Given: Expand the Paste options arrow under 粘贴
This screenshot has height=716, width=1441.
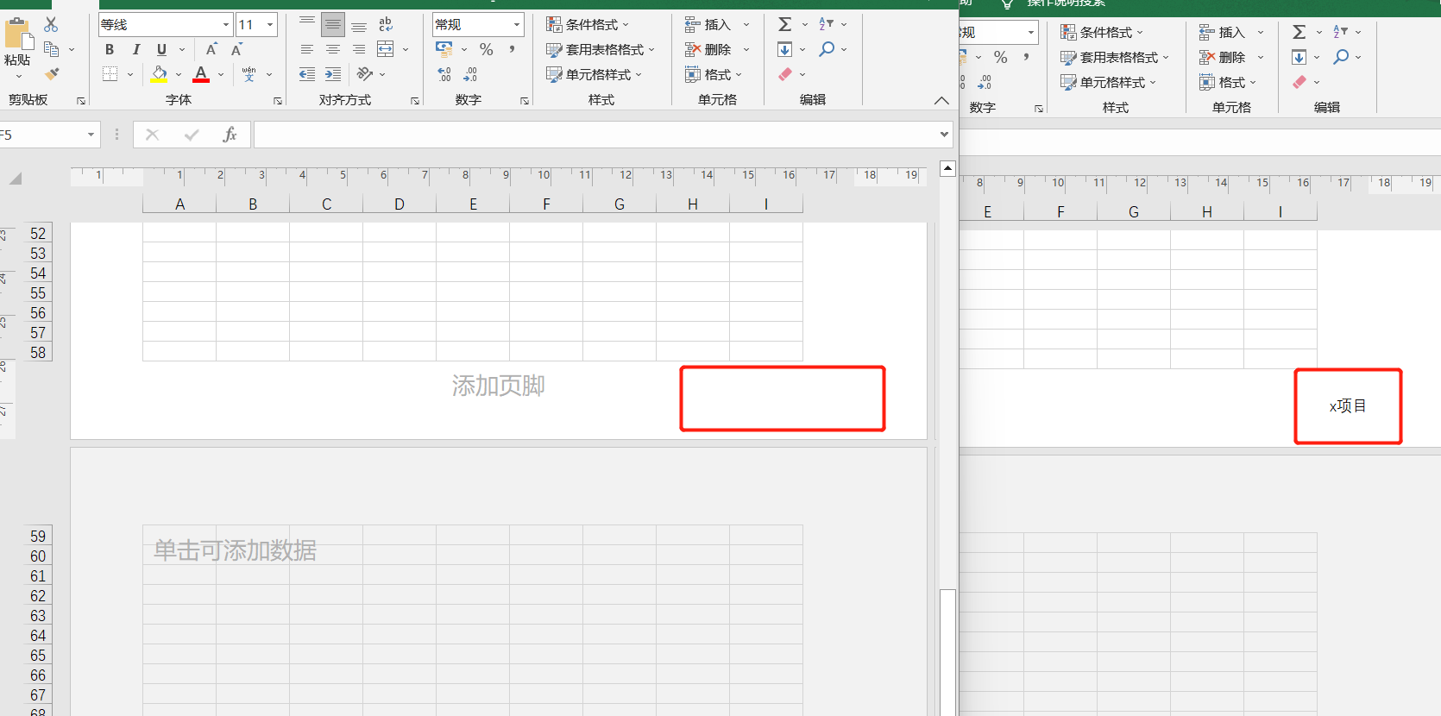Looking at the screenshot, I should point(18,76).
